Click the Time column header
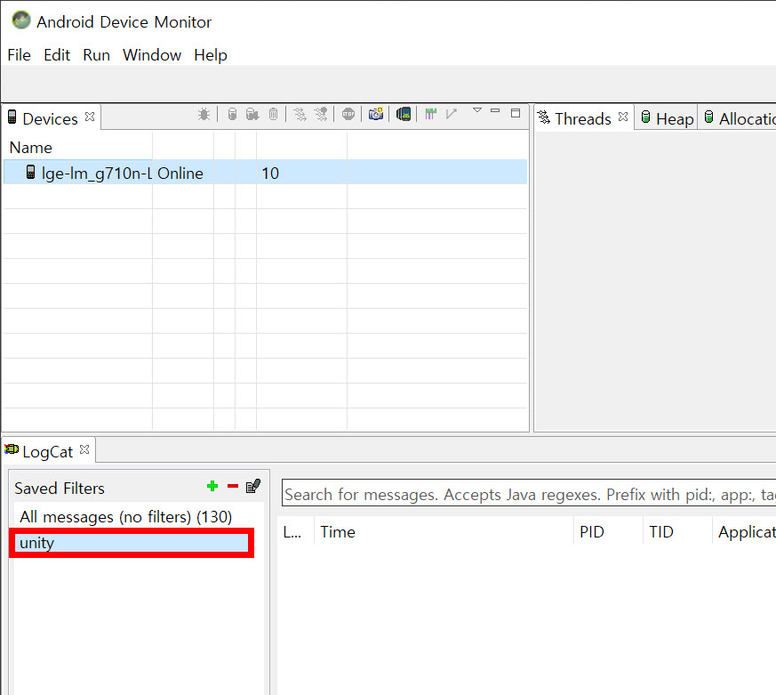The height and width of the screenshot is (695, 776). pos(338,532)
